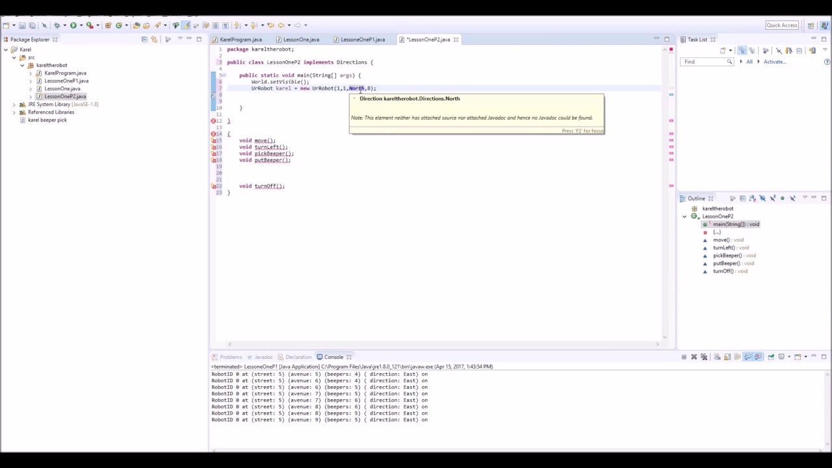The width and height of the screenshot is (832, 468).
Task: Switch to KarelProgram.java editor tab
Action: pos(240,40)
